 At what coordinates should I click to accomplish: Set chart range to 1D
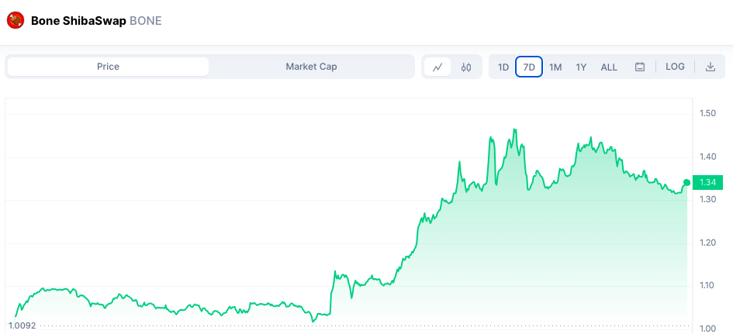(x=503, y=67)
